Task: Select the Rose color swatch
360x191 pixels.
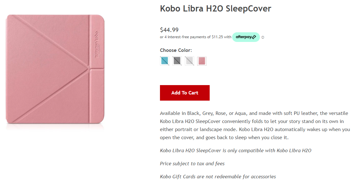Action: [x=202, y=61]
